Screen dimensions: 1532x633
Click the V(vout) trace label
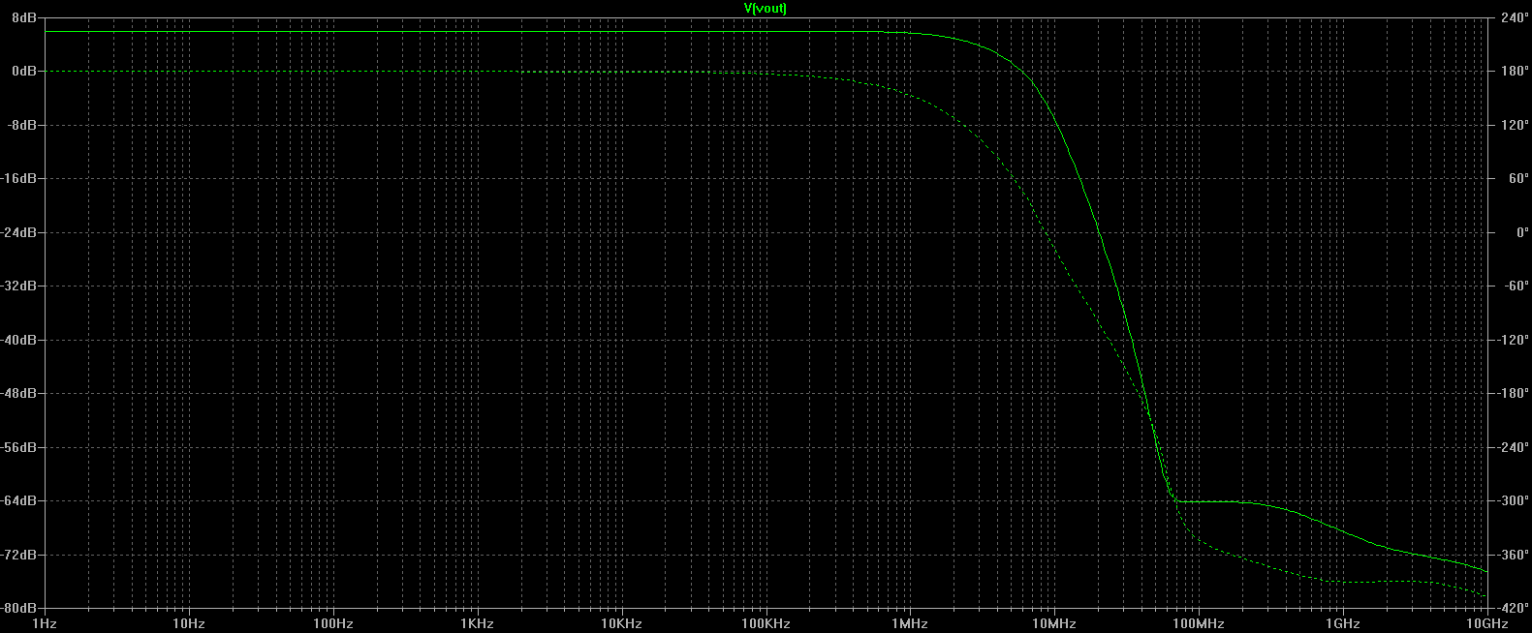[x=766, y=9]
